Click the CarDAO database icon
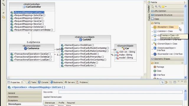 [81, 40]
